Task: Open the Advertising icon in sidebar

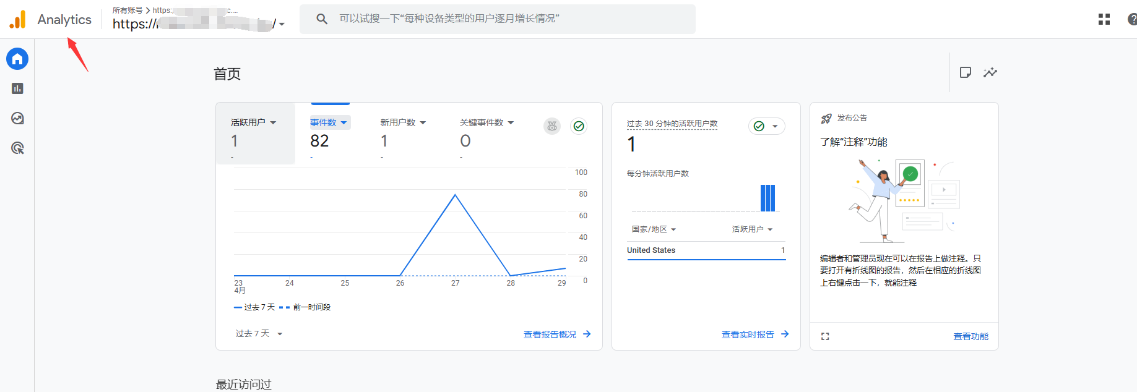Action: (17, 148)
